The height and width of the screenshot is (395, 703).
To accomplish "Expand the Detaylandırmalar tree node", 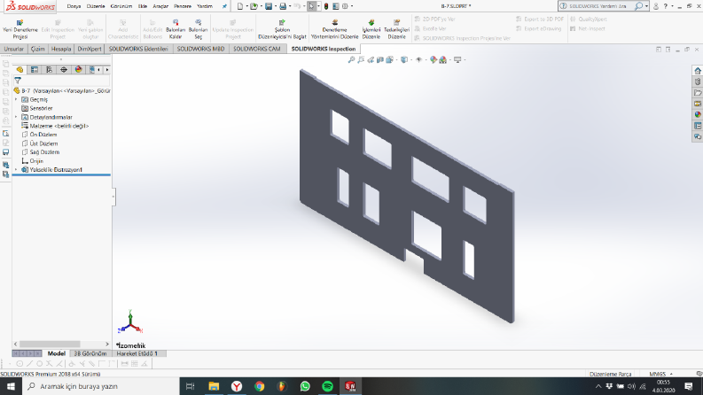I will pyautogui.click(x=17, y=117).
